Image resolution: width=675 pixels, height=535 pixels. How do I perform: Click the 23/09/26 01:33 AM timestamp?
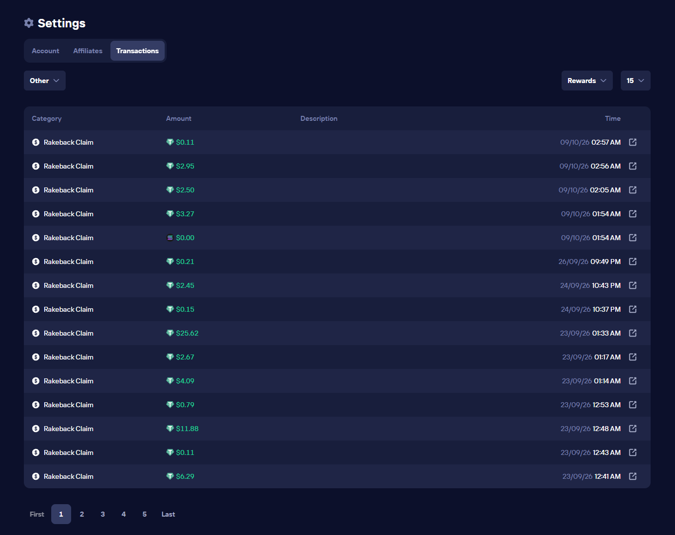coord(590,333)
